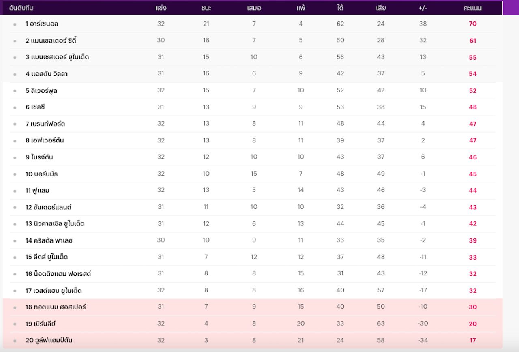Open แมนเชสเตอร์ ยูไนเต็ด team page

click(x=57, y=57)
